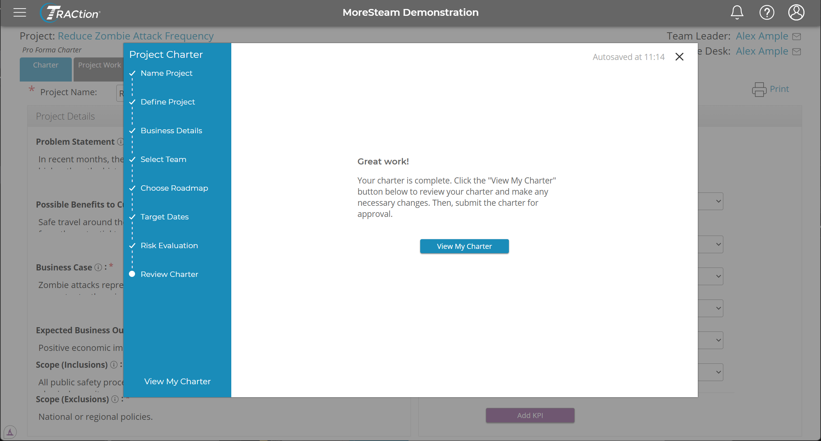The width and height of the screenshot is (821, 441).
Task: Click the TRACtion logo
Action: coord(70,13)
